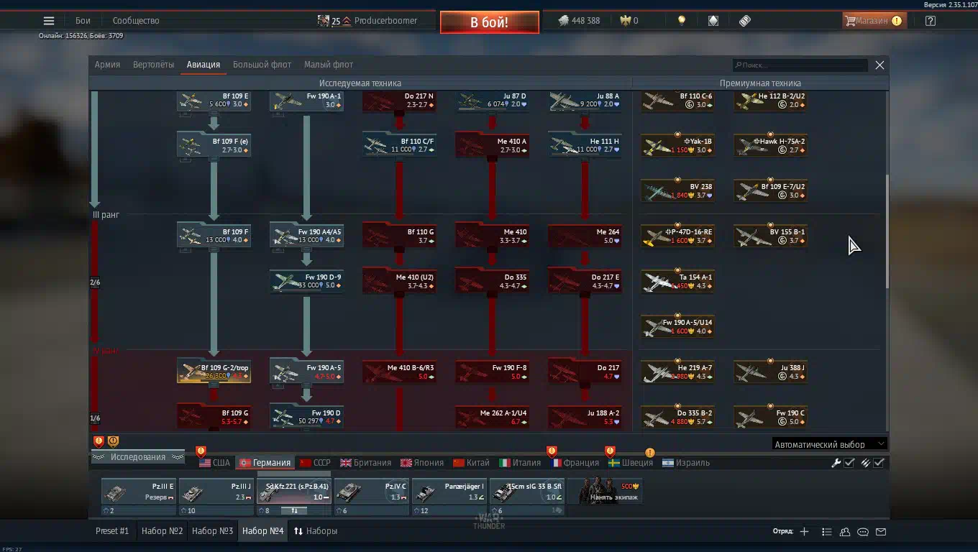
Task: Click the swap arrows on Sd.Kfz.221 slot
Action: (293, 510)
